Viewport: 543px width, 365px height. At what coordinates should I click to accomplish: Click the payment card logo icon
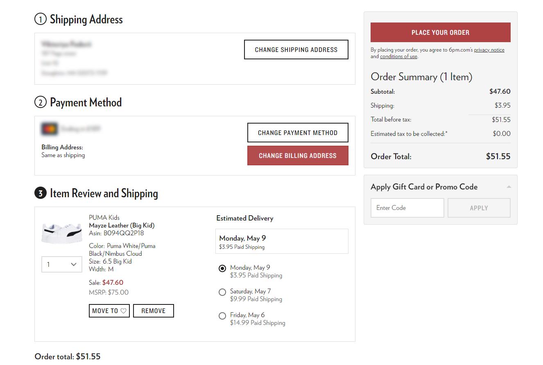tap(50, 129)
